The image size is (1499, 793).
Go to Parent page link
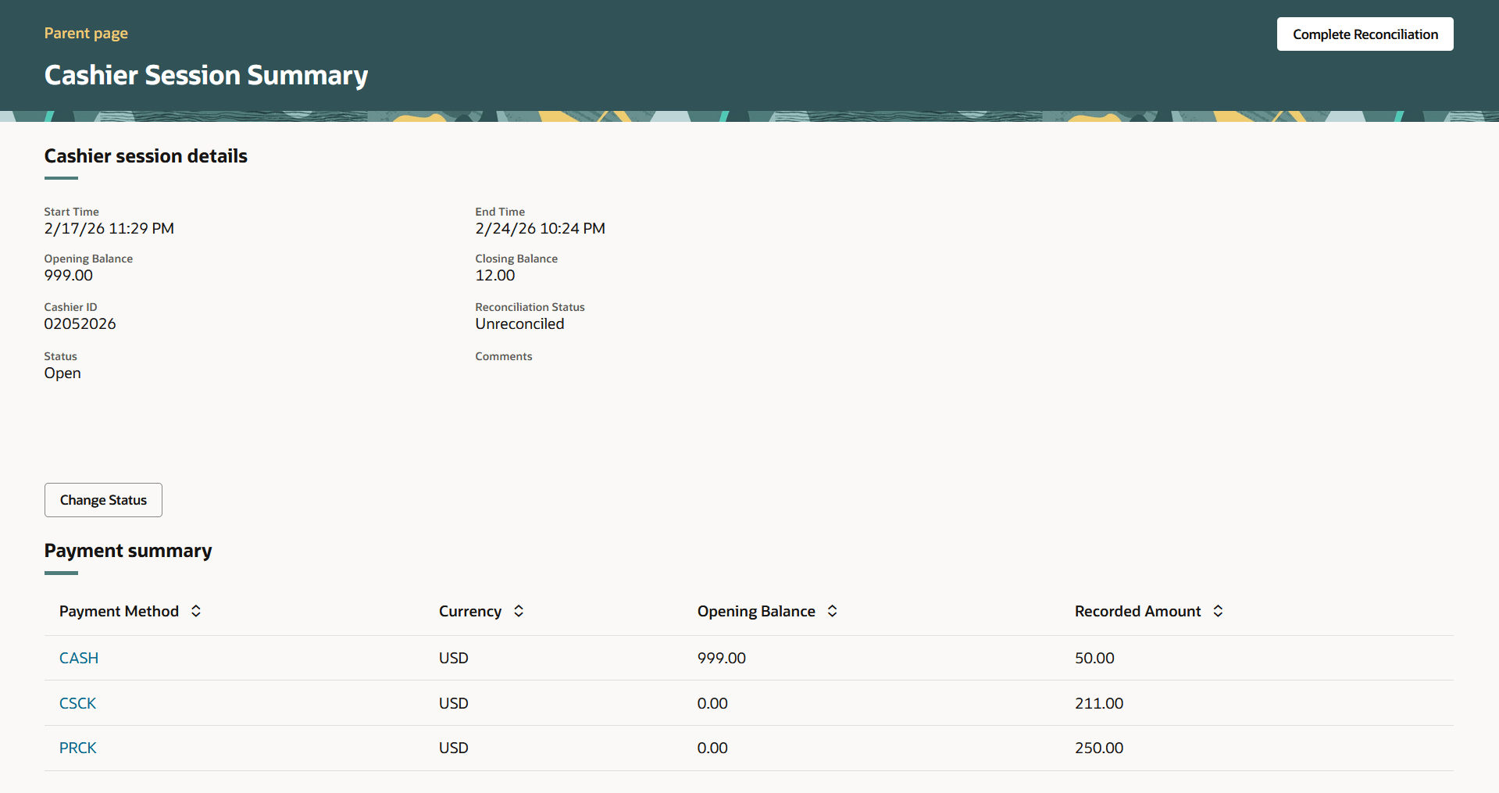tap(86, 33)
